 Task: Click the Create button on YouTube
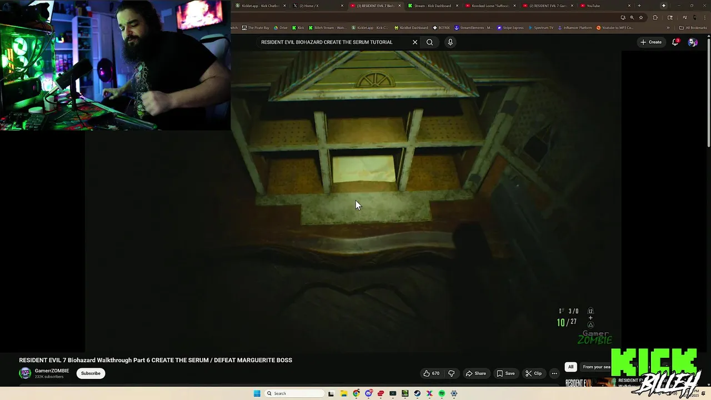[650, 42]
